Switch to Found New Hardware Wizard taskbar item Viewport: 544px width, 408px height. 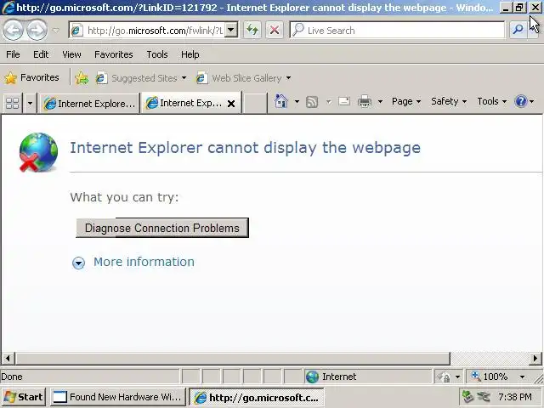coord(118,397)
